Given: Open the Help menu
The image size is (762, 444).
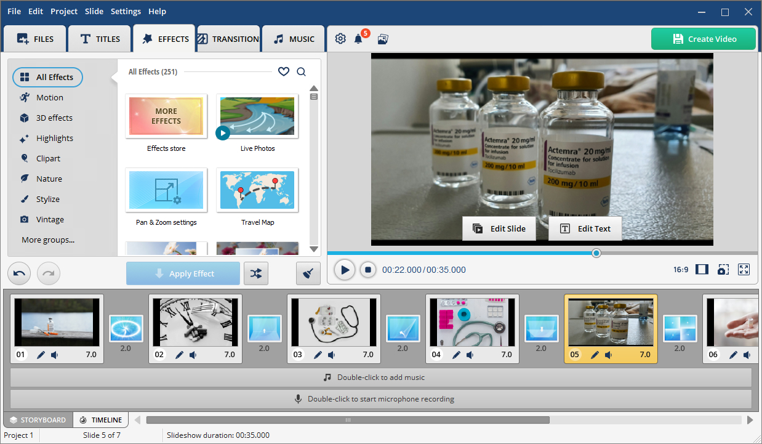Looking at the screenshot, I should click(x=157, y=11).
